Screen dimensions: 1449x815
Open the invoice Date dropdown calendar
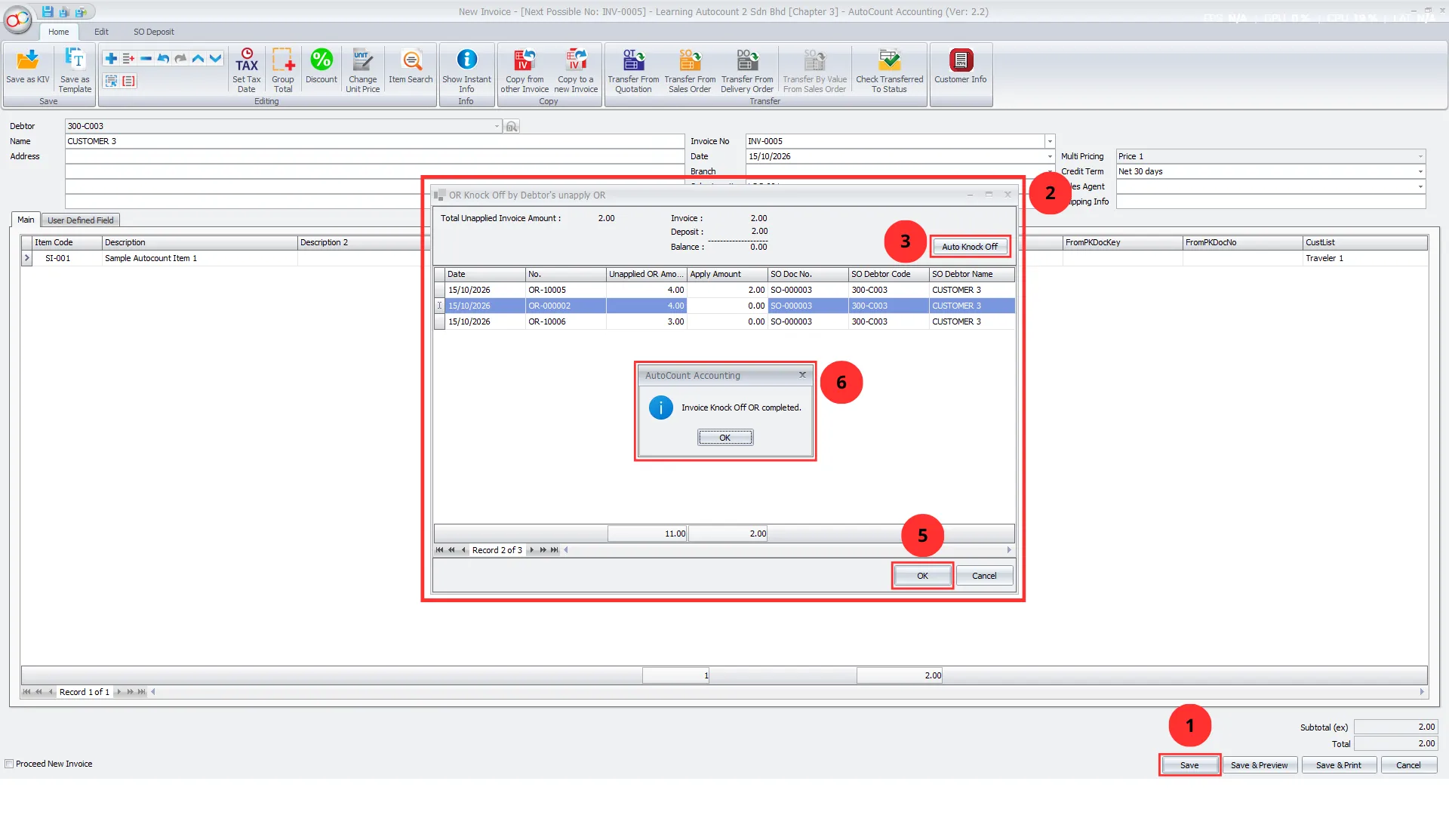(x=1049, y=157)
